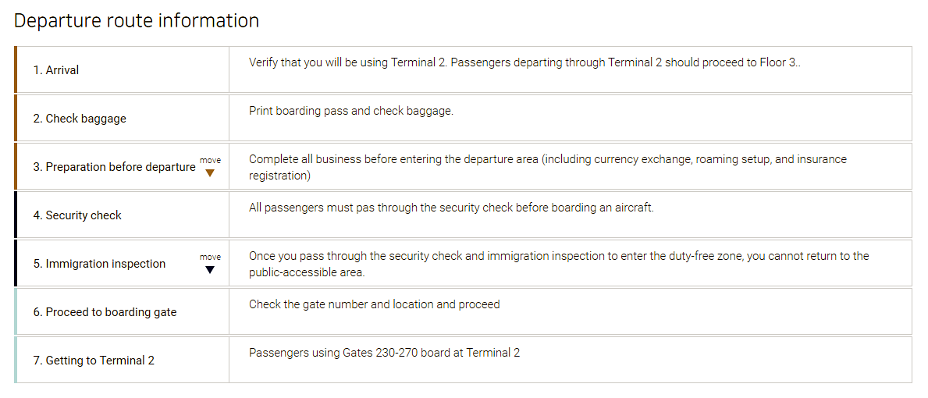
Task: Click 'move' label in Immigration inspection row
Action: pos(210,258)
